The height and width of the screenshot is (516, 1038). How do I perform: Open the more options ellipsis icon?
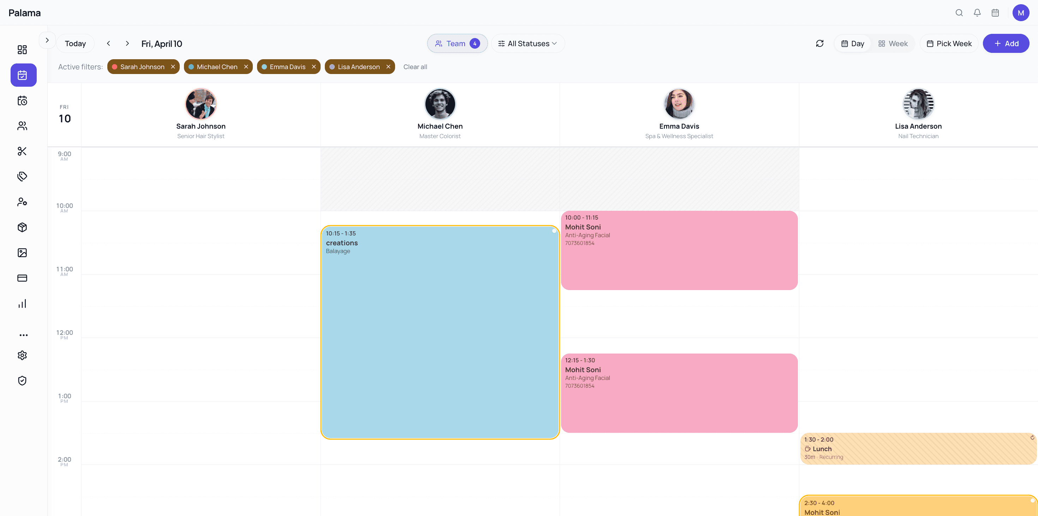(23, 335)
